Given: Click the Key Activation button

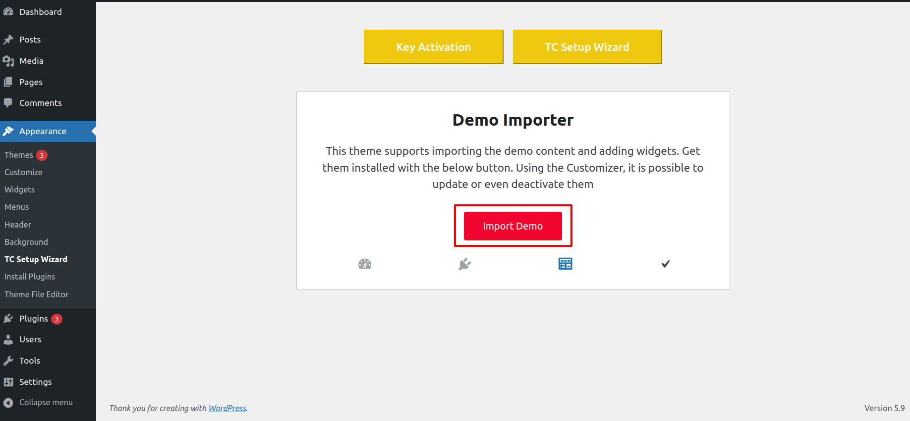Looking at the screenshot, I should click(434, 47).
